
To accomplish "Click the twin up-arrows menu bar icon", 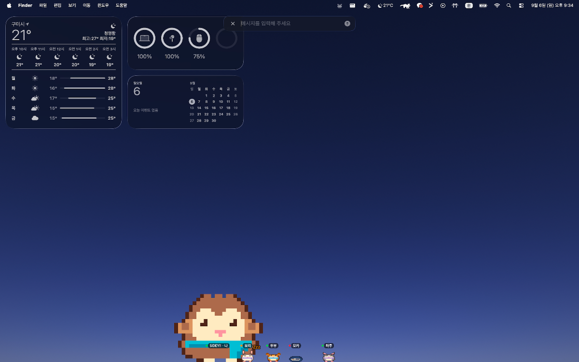I will pyautogui.click(x=455, y=5).
